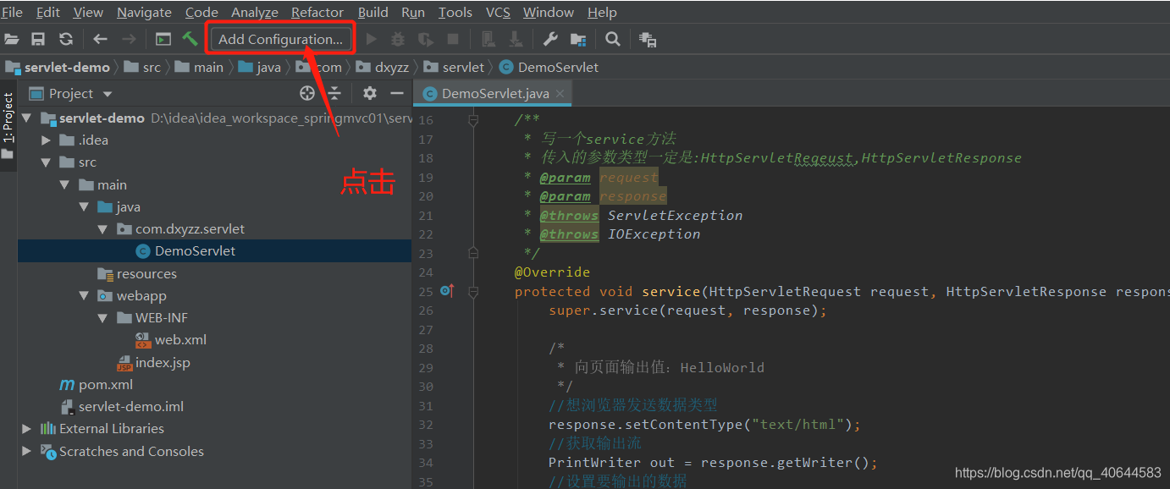Click the Back navigation arrow
Image resolution: width=1170 pixels, height=489 pixels.
point(101,39)
